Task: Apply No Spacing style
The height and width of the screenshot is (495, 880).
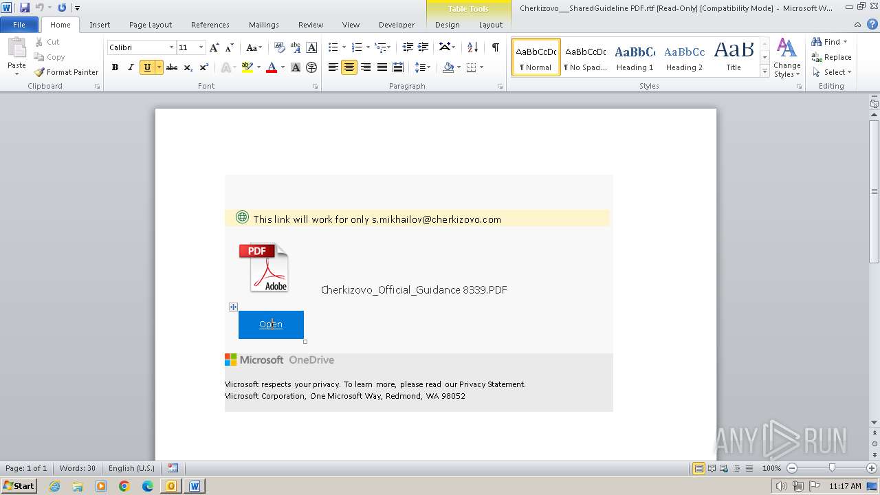Action: 586,57
